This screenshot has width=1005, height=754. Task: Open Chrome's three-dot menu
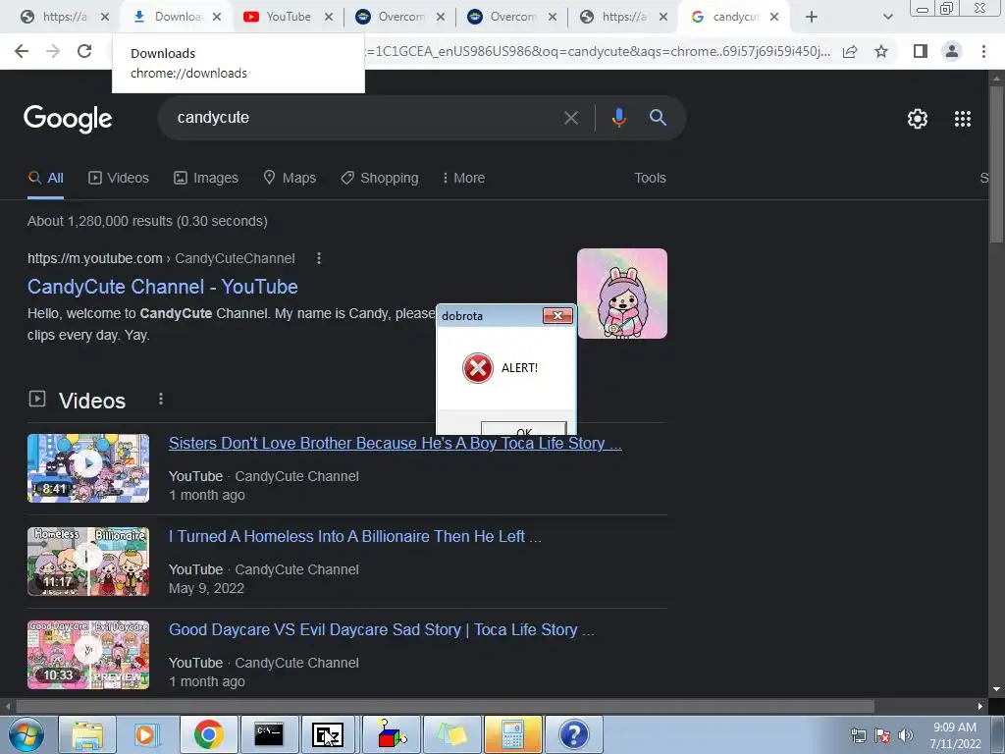[x=983, y=51]
